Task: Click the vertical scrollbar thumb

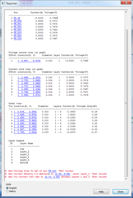Action: point(126,103)
